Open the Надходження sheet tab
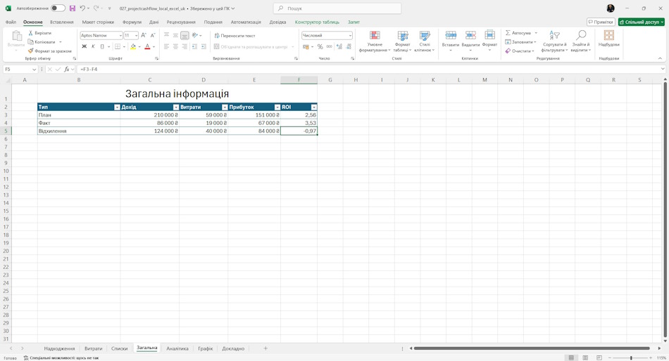 [x=59, y=348]
